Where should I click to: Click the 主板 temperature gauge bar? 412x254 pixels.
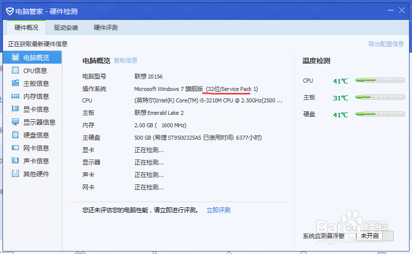380,97
